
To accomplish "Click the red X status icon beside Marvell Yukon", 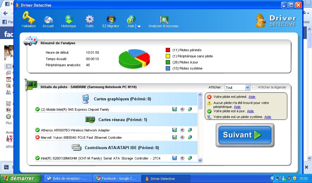I will (x=37, y=137).
